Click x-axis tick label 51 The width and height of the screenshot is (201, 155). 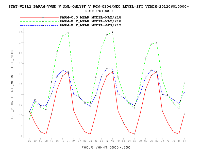tap(123, 141)
